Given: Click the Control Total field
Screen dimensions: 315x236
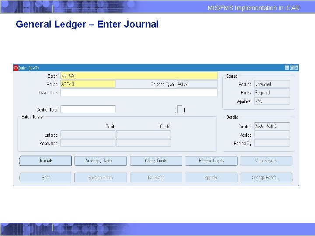Looking at the screenshot, I should 88,109.
